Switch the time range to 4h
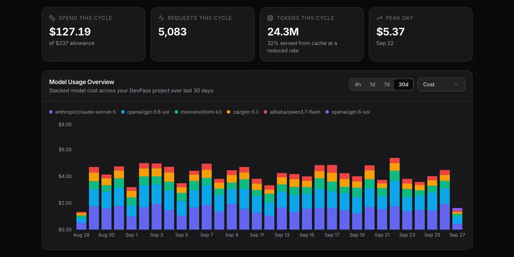514x257 pixels. (x=358, y=84)
